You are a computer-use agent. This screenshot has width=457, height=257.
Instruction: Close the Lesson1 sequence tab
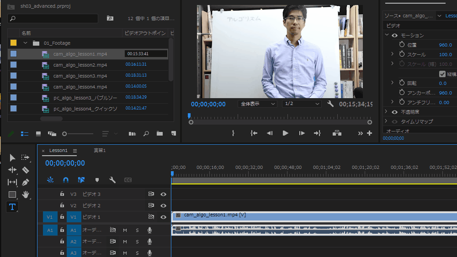(x=43, y=151)
